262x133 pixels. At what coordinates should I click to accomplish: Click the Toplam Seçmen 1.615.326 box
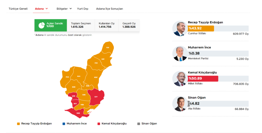81,25
